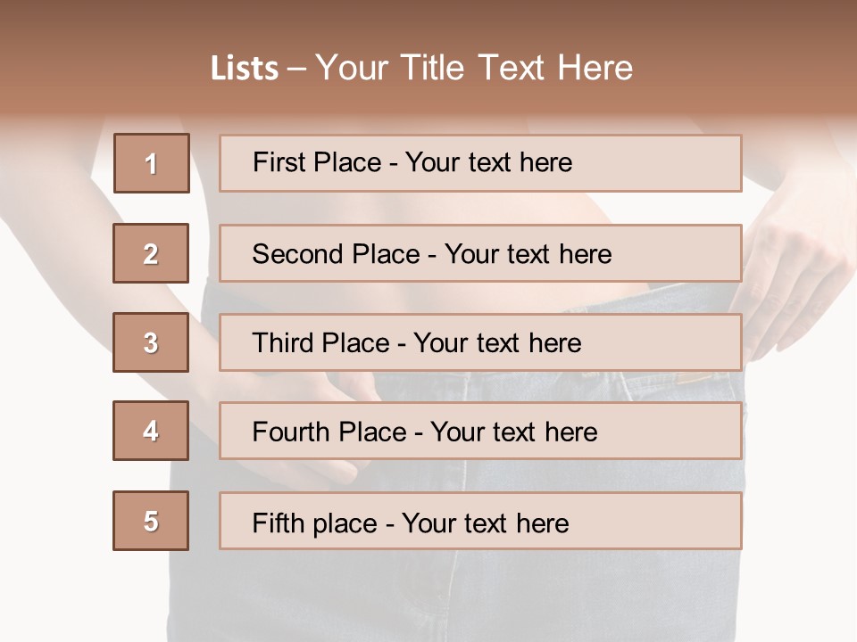Screen dimensions: 857x642
Task: Click the number 5 list marker
Action: 151,521
